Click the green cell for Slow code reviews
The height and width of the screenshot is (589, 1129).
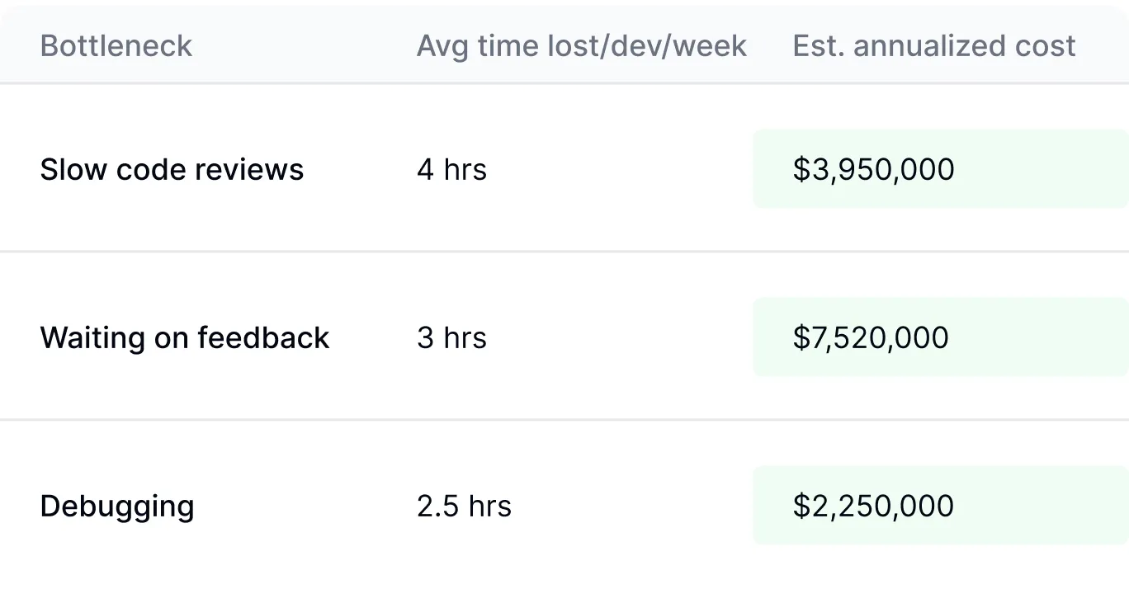(1040, 170)
